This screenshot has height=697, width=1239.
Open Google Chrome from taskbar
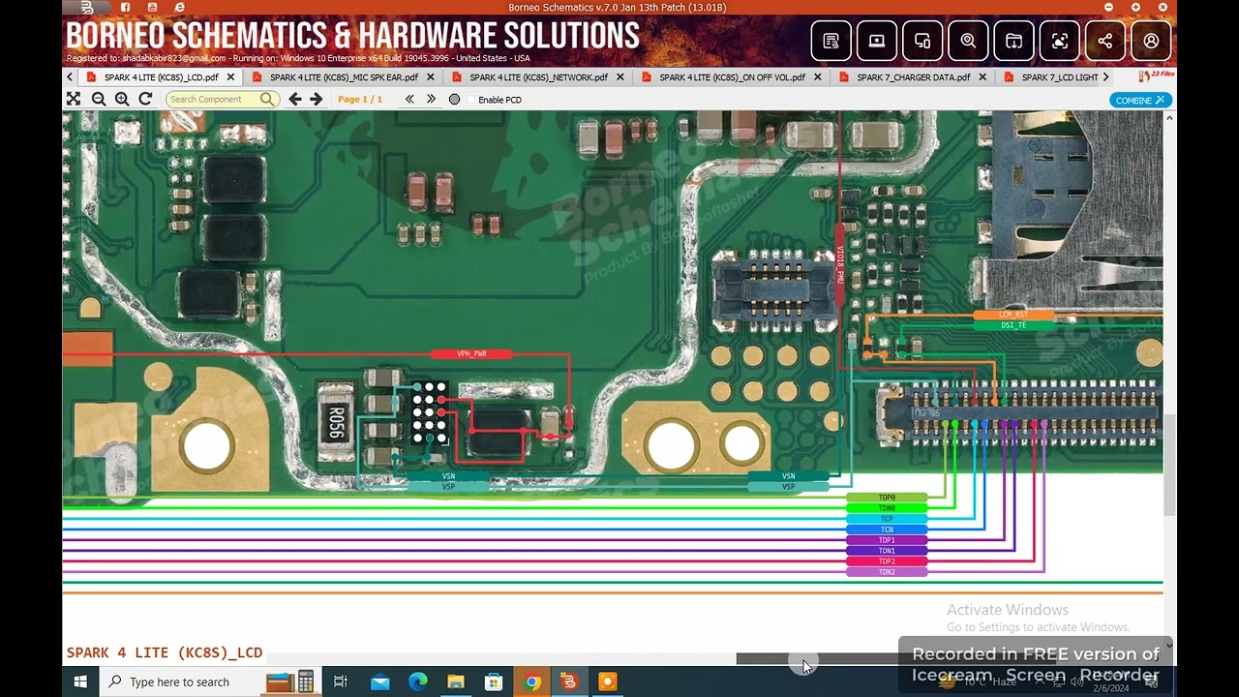point(531,682)
